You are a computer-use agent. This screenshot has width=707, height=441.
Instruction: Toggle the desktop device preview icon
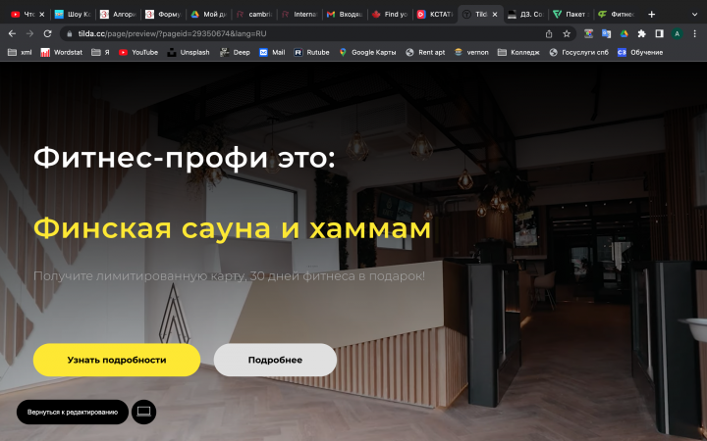pos(143,412)
